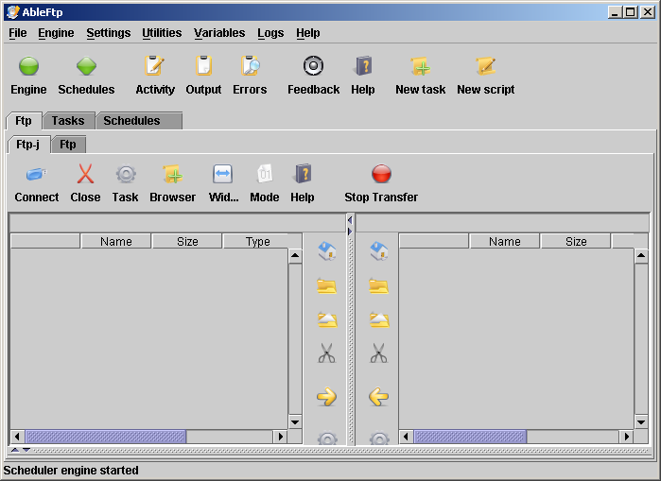The width and height of the screenshot is (661, 481).
Task: Open Help in the Ftp-j toolbar
Action: tap(303, 174)
